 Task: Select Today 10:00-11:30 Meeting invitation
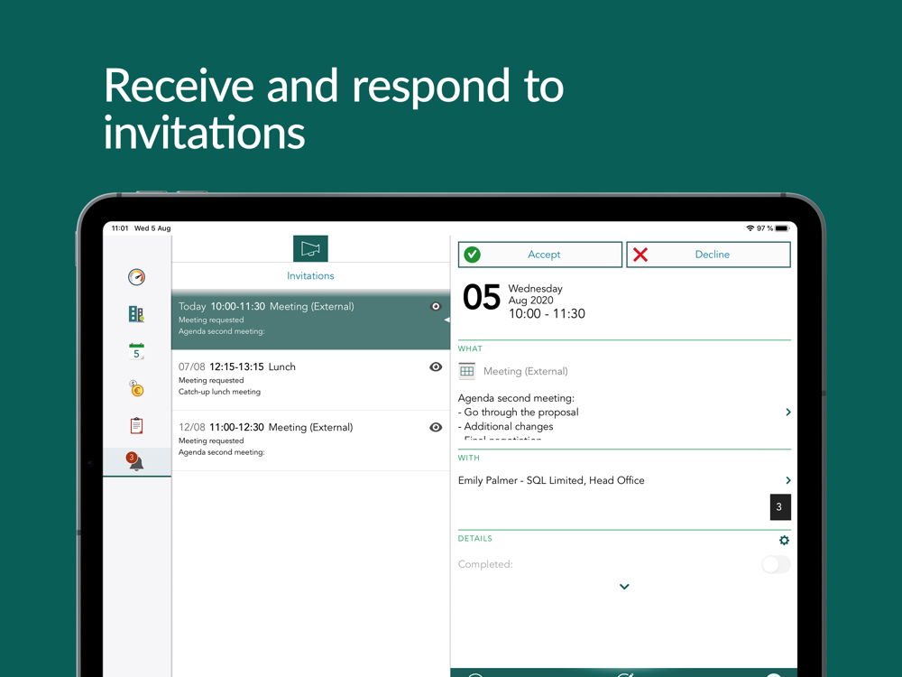(x=310, y=320)
